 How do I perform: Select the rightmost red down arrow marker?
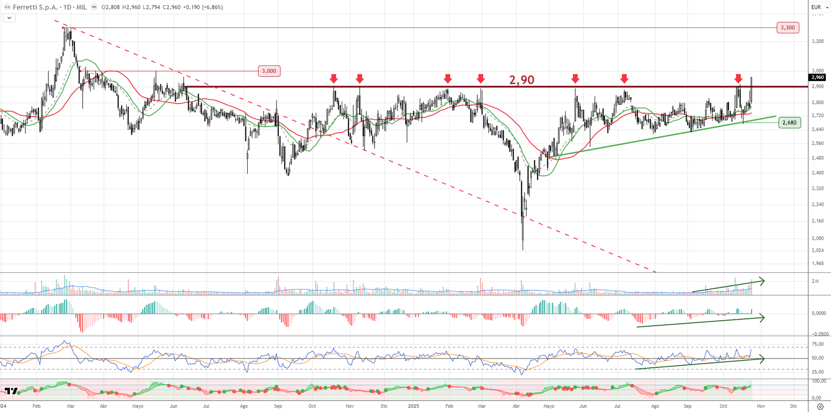pyautogui.click(x=738, y=78)
